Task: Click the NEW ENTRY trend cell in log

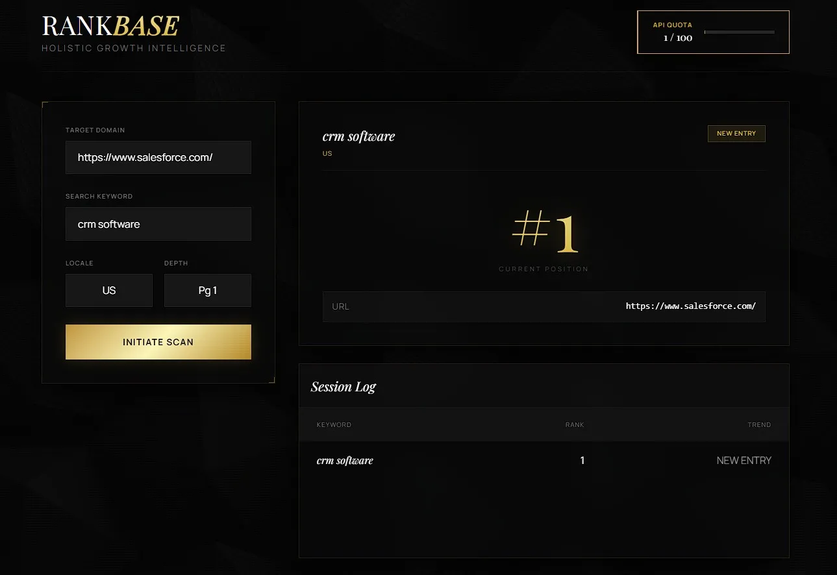Action: 743,461
